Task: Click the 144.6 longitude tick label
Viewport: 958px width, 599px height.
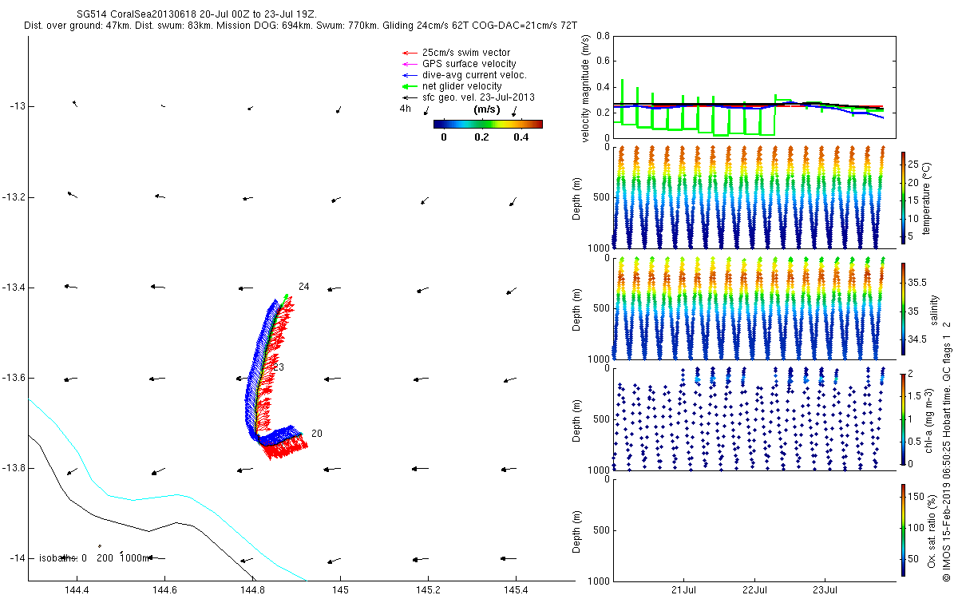Action: coord(164,591)
